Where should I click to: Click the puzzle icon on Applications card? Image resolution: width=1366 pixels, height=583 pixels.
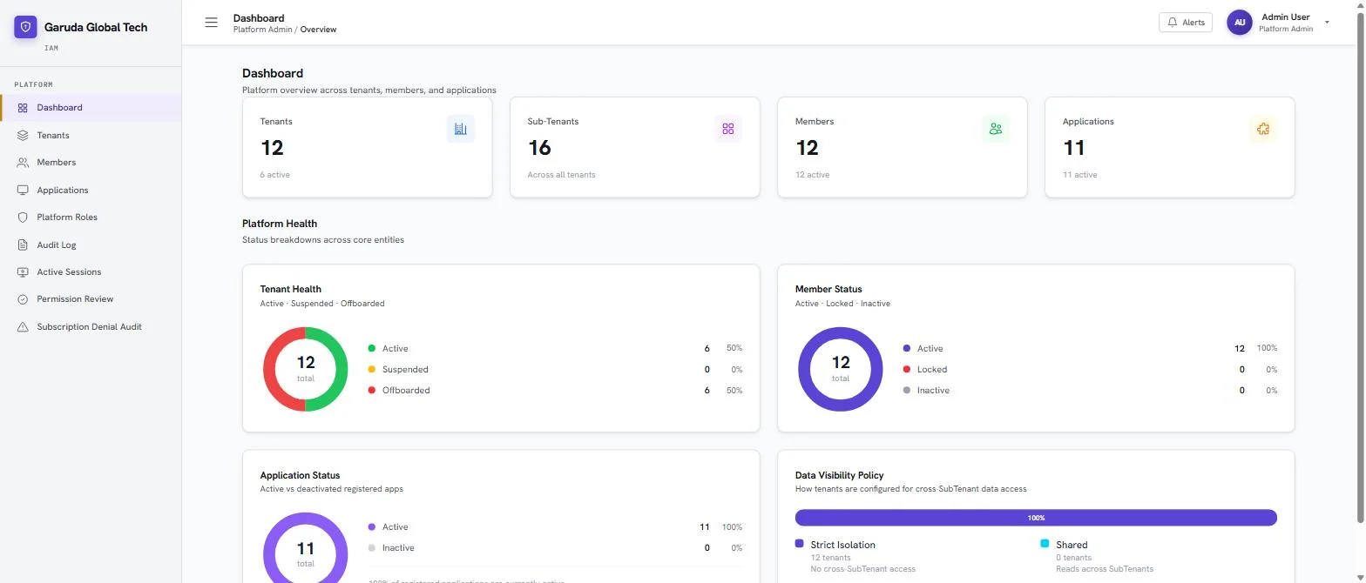point(1263,129)
